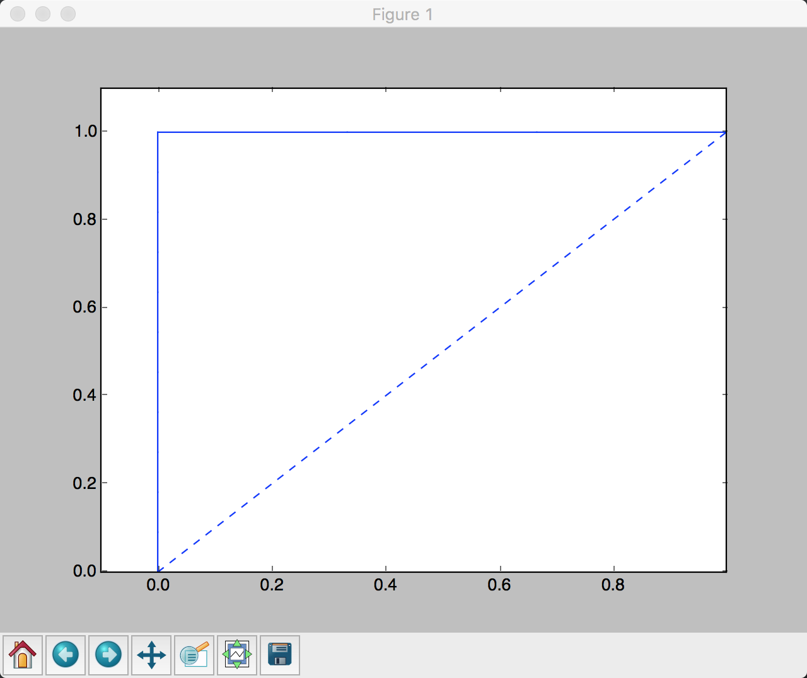Save the figure with the floppy disk icon
Screen dimensions: 807x678
coord(280,655)
